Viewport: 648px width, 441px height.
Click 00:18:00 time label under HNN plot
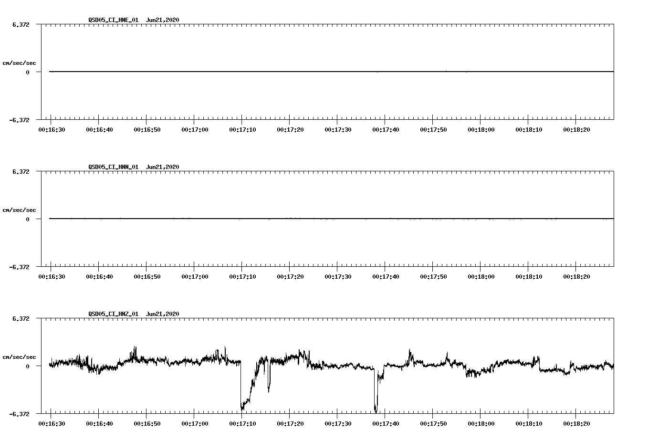pyautogui.click(x=481, y=277)
